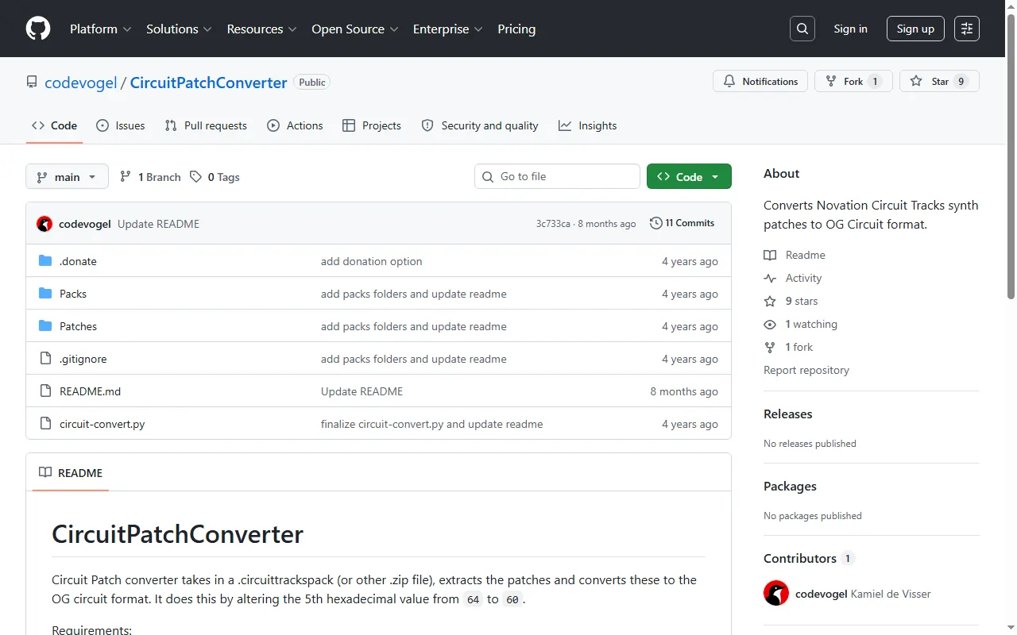1017x635 pixels.
Task: Click the README.md file icon
Action: point(45,391)
